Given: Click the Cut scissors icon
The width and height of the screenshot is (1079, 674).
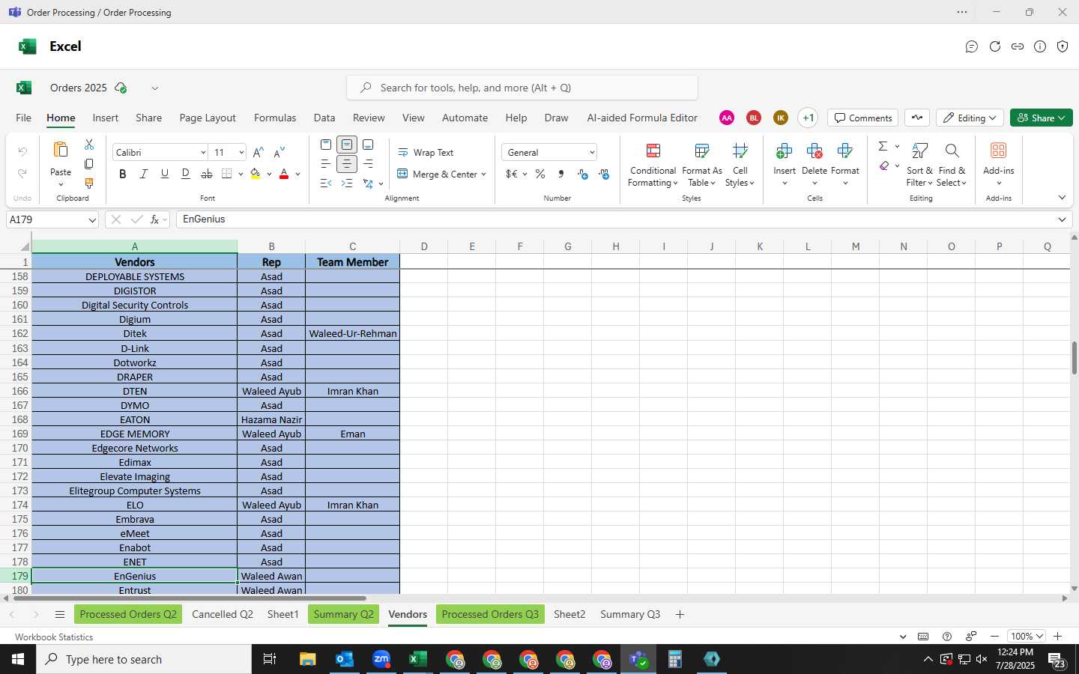Looking at the screenshot, I should (89, 145).
